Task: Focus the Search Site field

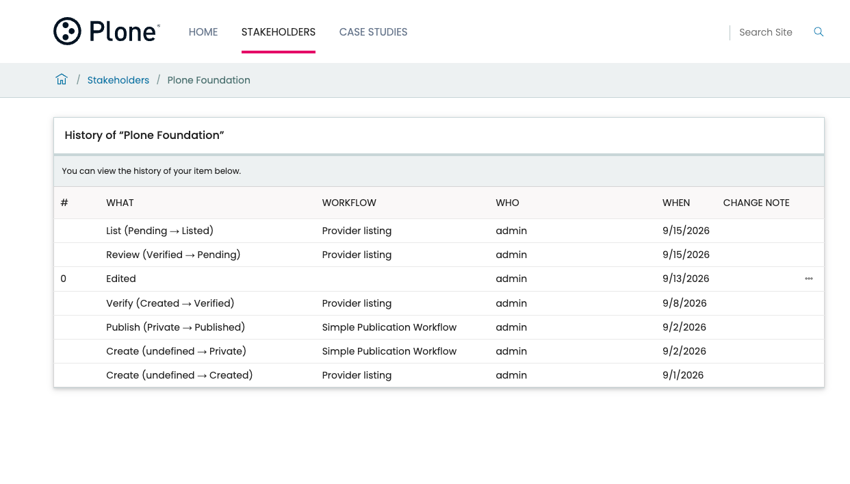Action: coord(769,32)
